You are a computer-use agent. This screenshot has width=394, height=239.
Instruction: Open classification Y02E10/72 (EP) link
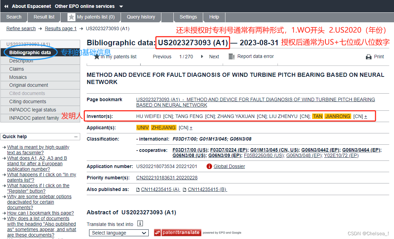[341, 155]
